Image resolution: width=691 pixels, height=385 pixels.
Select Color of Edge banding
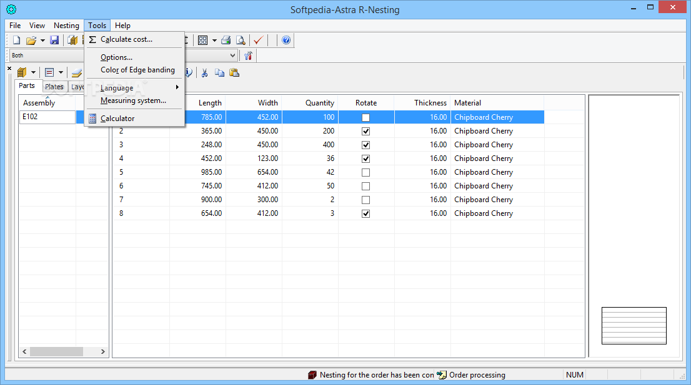[x=134, y=70]
